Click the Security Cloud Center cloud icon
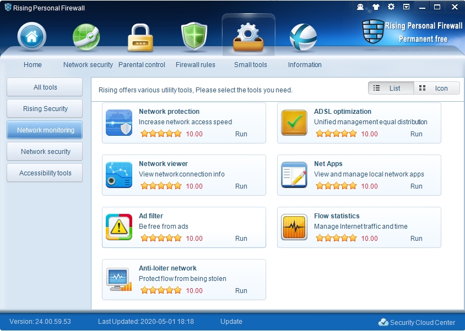Viewport: 465px width, 331px height. point(383,322)
